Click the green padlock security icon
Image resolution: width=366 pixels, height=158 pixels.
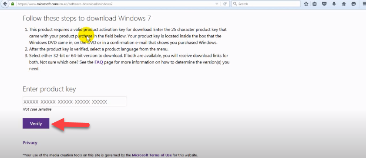(x=13, y=4)
